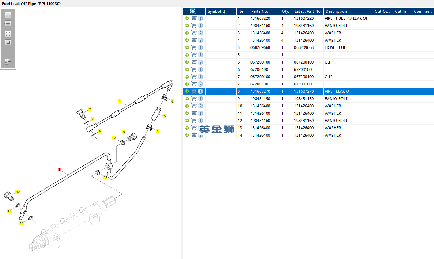Click callout 5 hose label
The height and width of the screenshot is (259, 434).
point(165,116)
